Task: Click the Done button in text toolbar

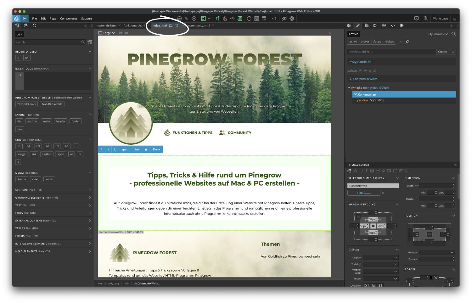Action: (156, 149)
